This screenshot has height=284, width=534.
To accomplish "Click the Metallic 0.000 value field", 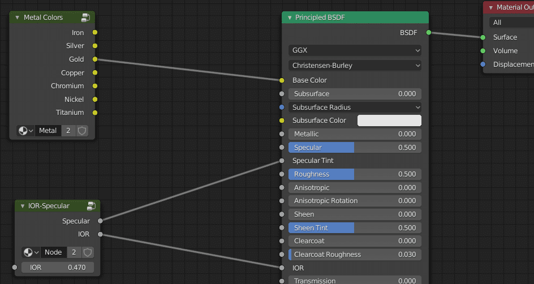I will point(355,134).
